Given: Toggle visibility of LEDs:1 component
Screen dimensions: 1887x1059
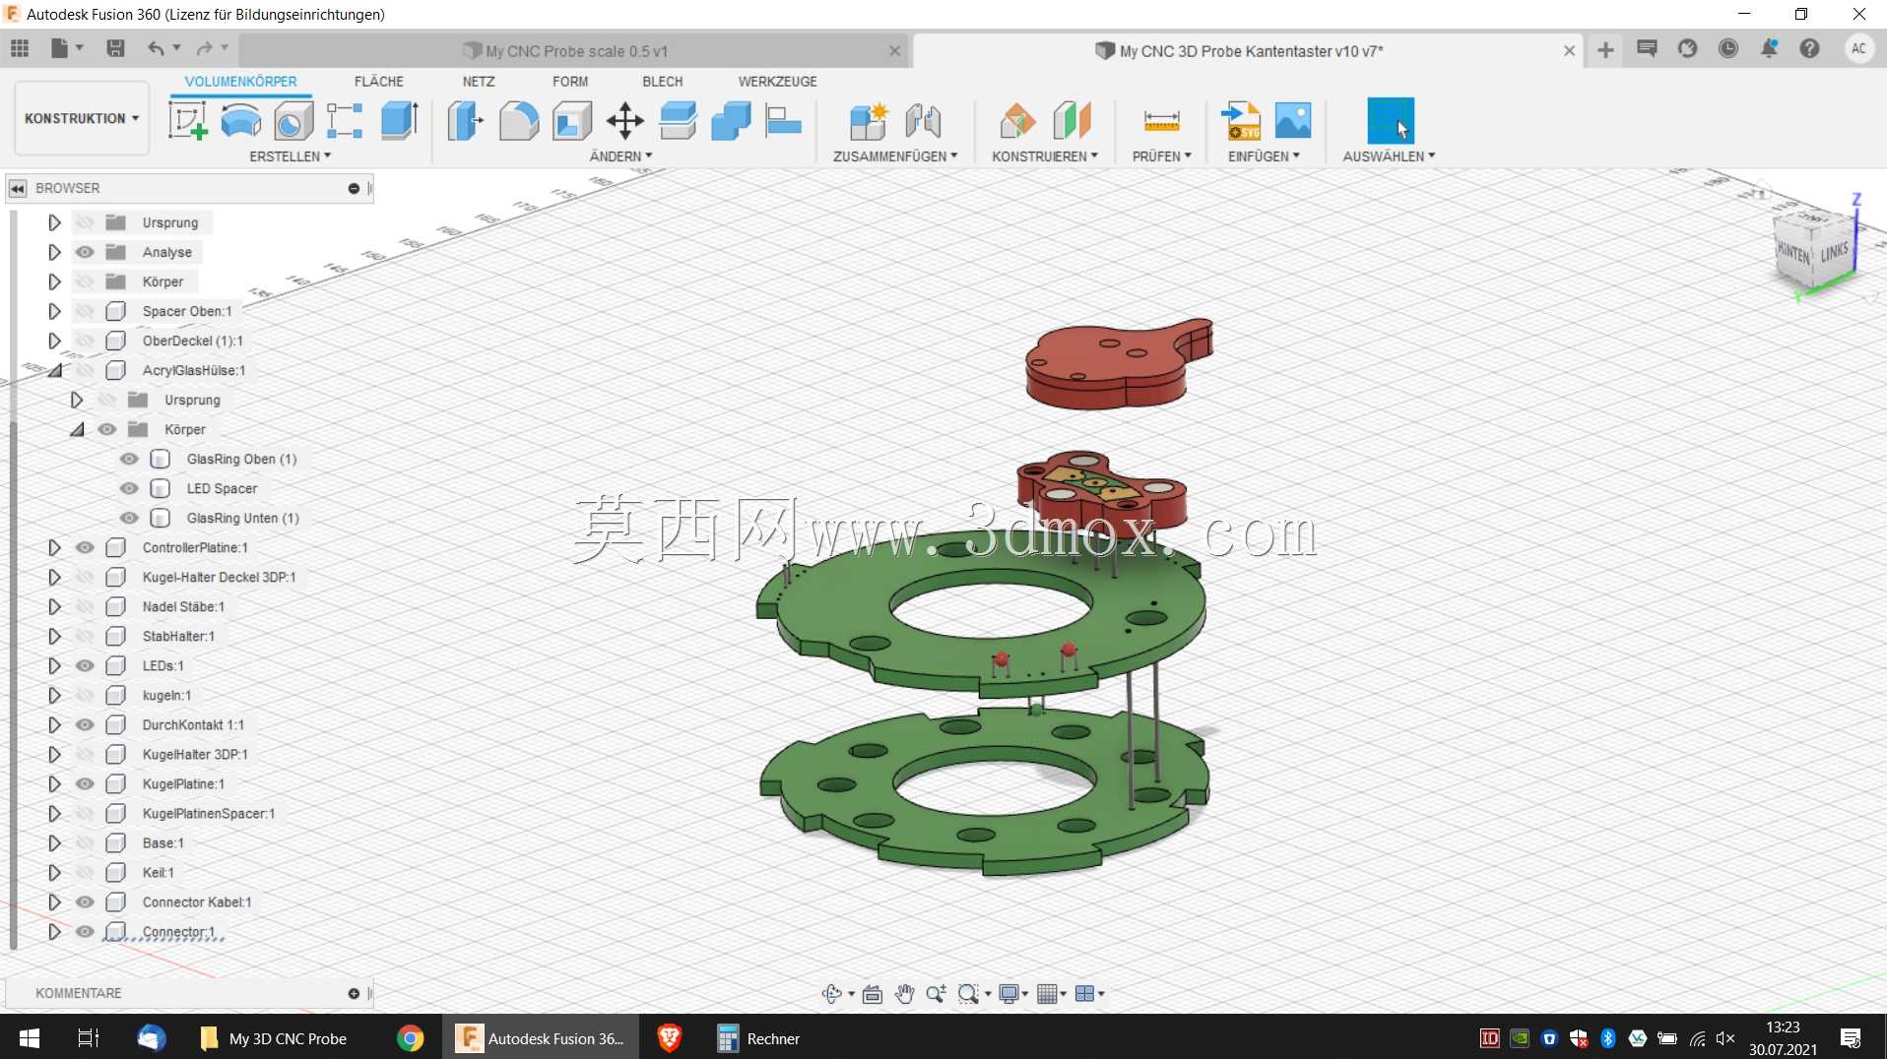Looking at the screenshot, I should (86, 665).
